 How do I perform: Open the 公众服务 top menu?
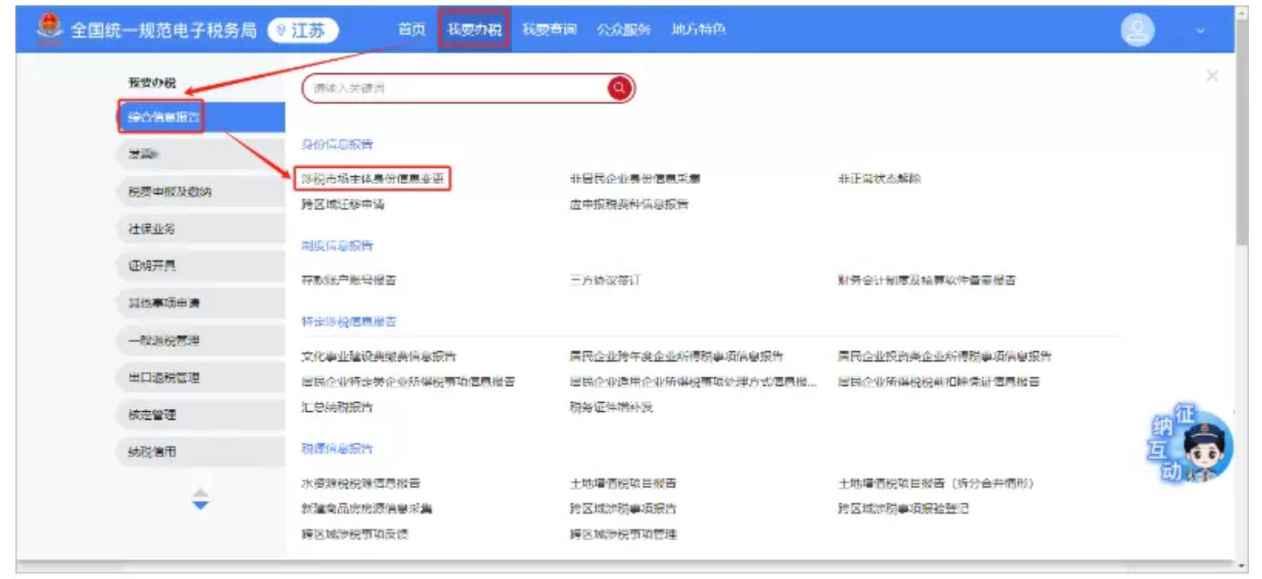[623, 29]
